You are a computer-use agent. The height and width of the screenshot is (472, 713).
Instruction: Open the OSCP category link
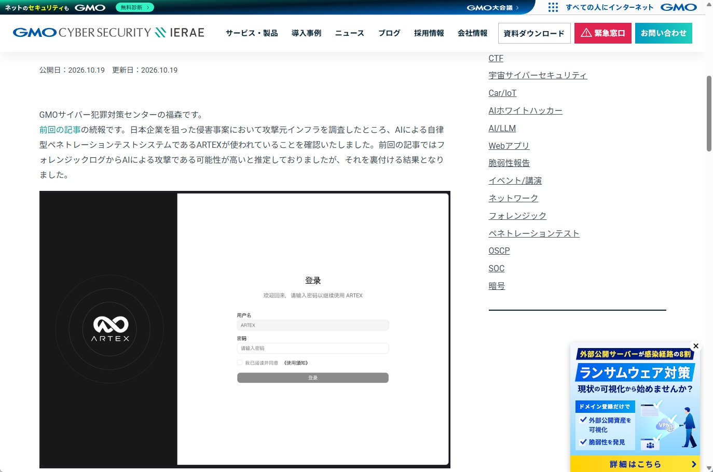pos(499,251)
